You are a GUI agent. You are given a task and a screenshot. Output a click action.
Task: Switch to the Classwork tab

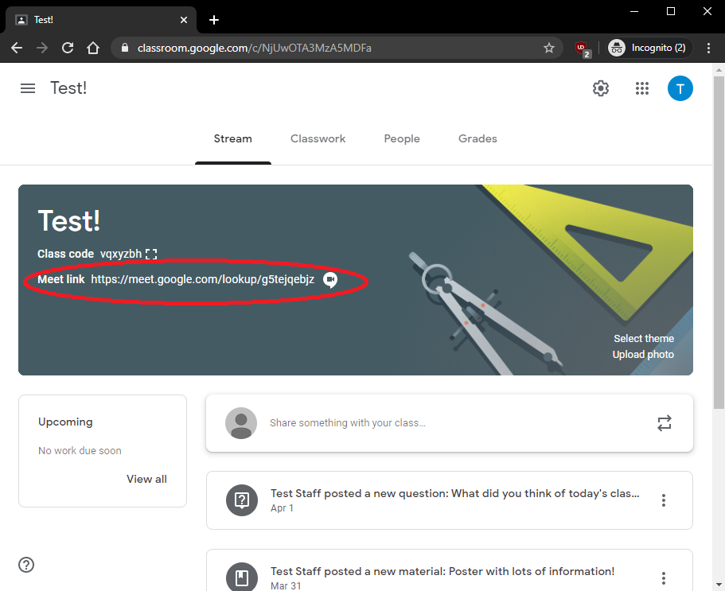(x=318, y=138)
